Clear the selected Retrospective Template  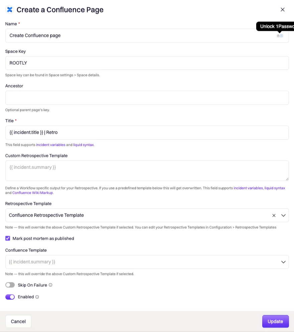pos(274,215)
